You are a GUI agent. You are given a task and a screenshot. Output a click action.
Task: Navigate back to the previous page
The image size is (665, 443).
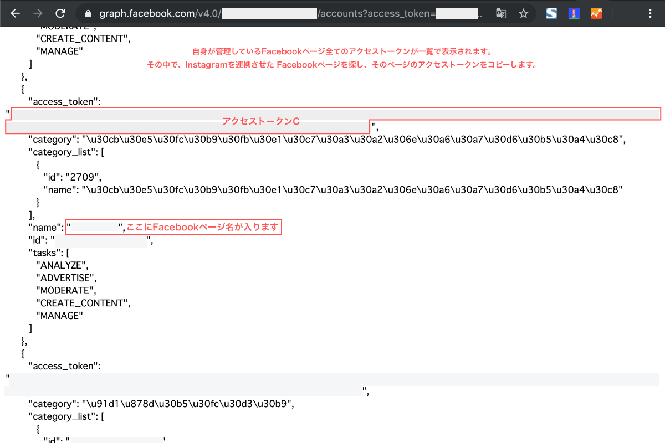15,13
